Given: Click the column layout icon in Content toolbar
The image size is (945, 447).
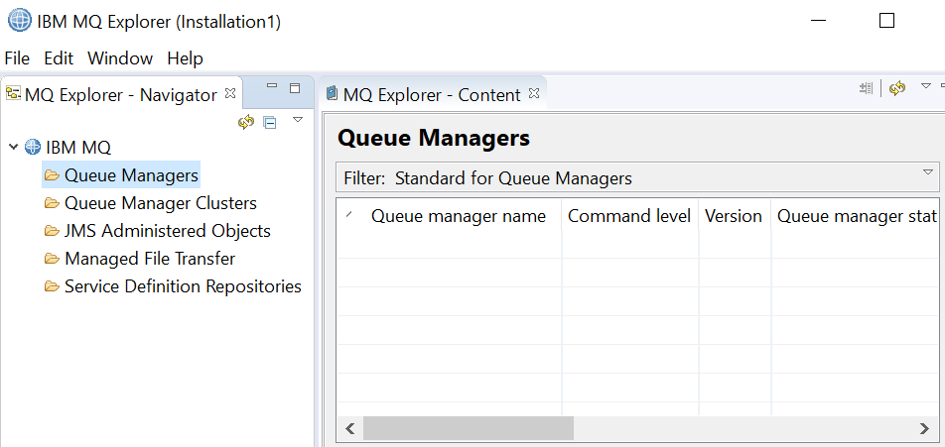Looking at the screenshot, I should 866,88.
